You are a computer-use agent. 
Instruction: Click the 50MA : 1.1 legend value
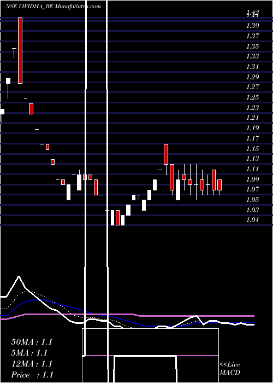(x=32, y=342)
